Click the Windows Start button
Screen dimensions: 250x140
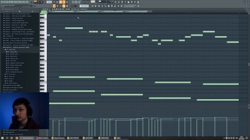point(2,138)
